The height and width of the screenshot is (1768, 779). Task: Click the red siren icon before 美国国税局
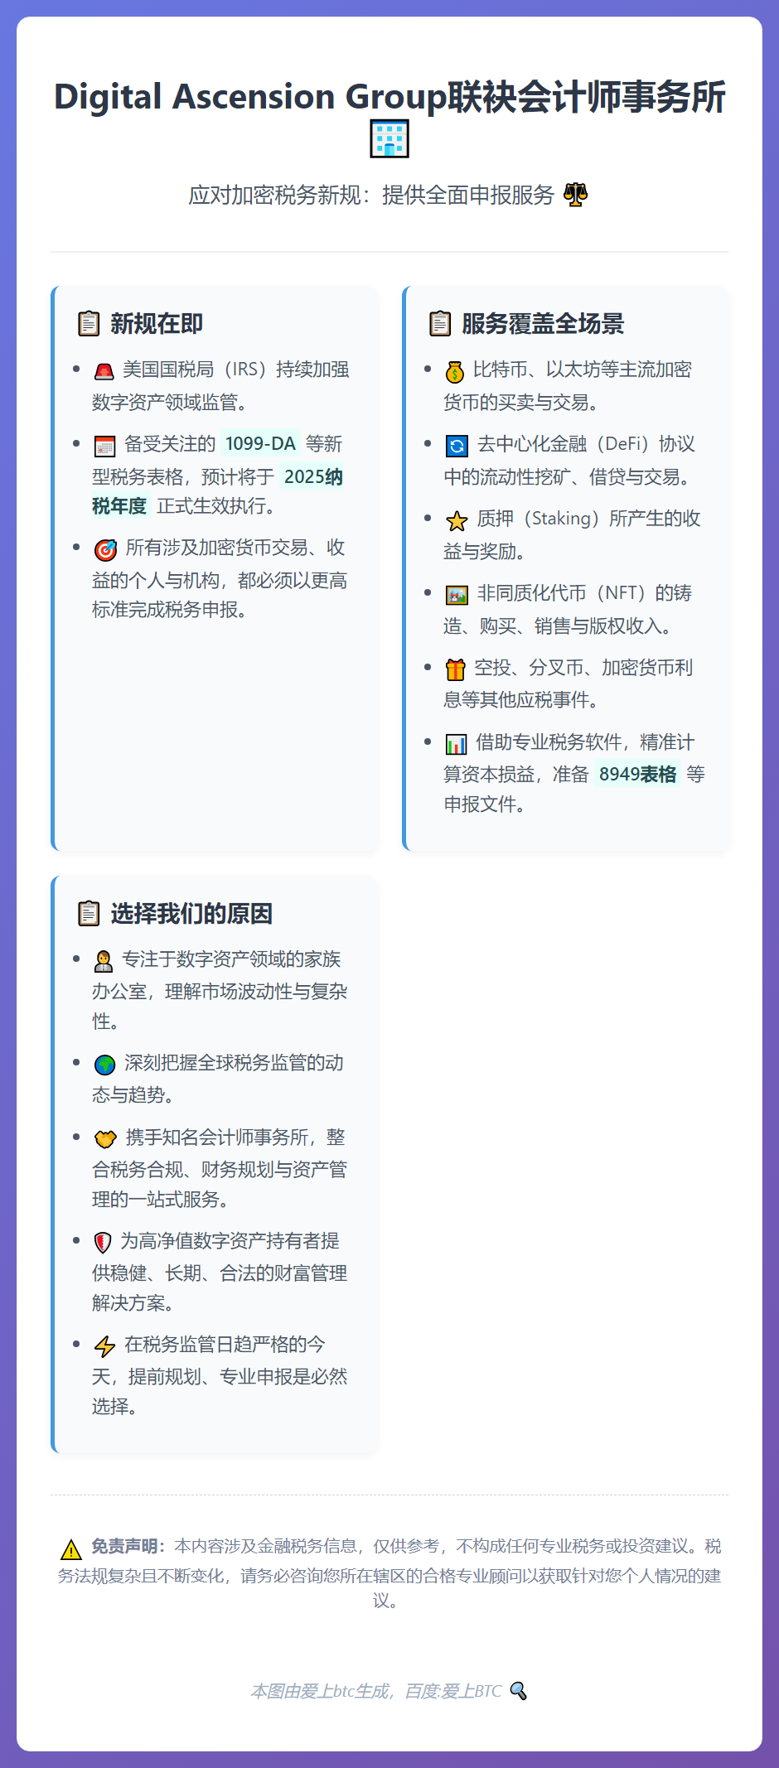pyautogui.click(x=104, y=370)
